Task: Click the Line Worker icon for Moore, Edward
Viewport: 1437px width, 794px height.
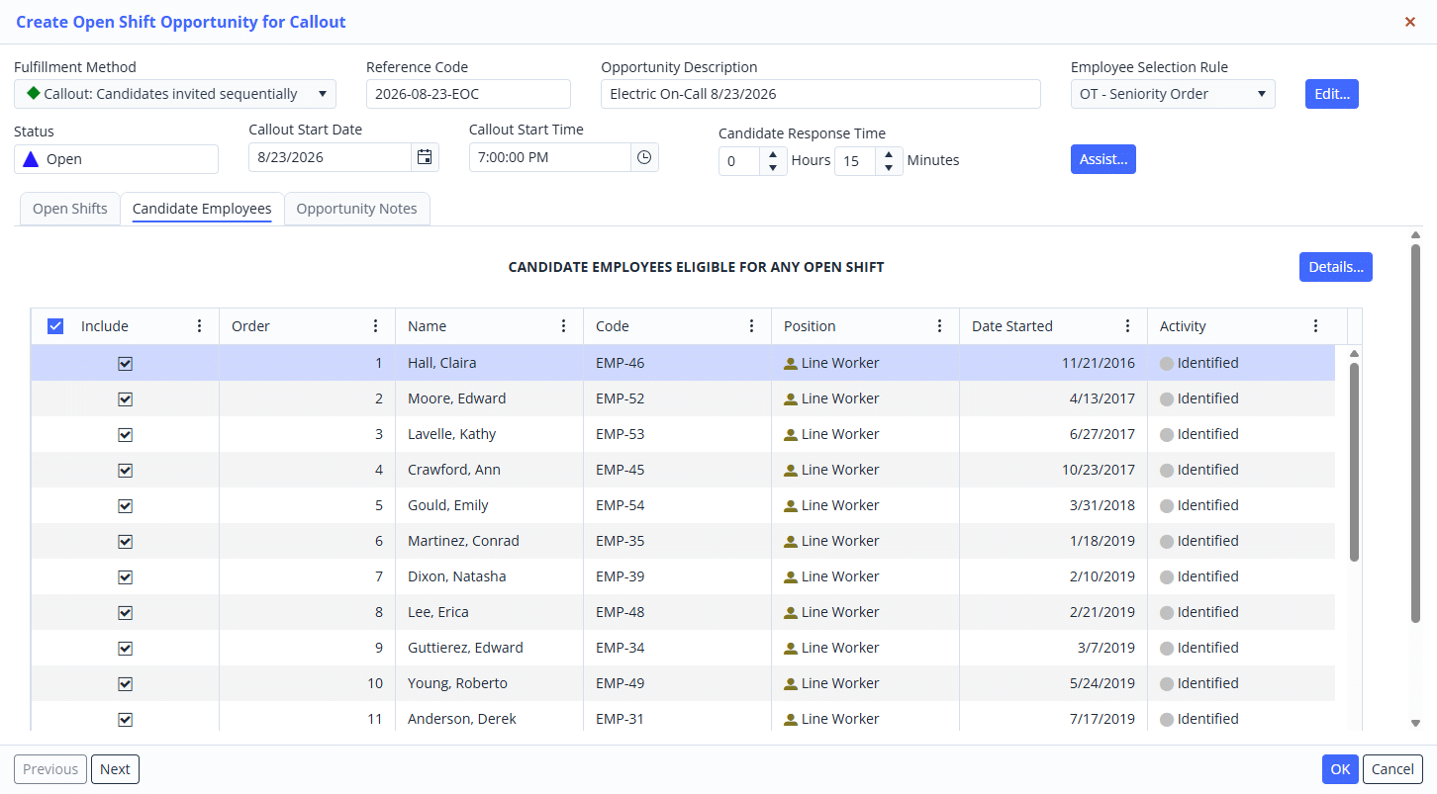Action: click(x=791, y=398)
